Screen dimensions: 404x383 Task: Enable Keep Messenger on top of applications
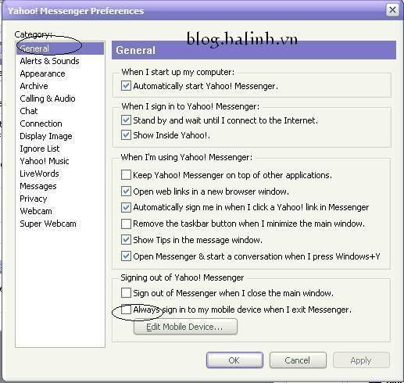click(126, 175)
